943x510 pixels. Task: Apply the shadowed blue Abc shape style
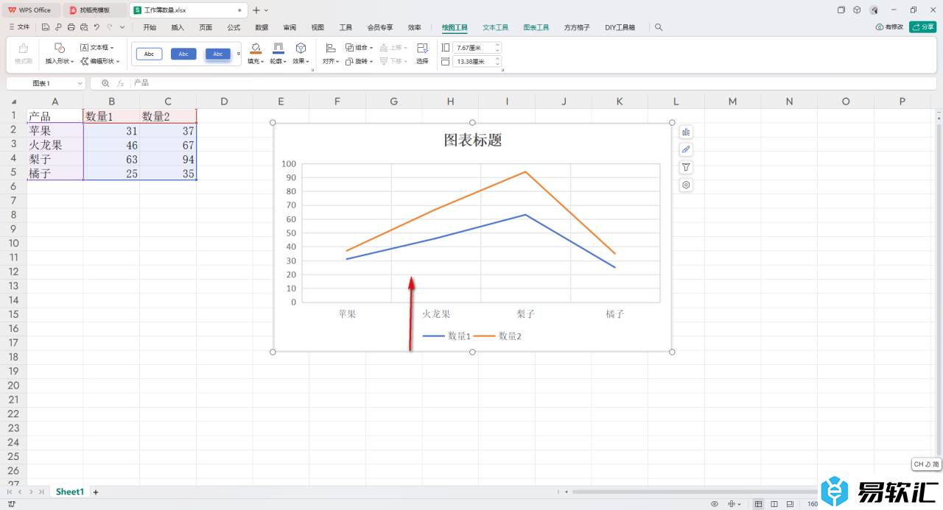[x=218, y=54]
